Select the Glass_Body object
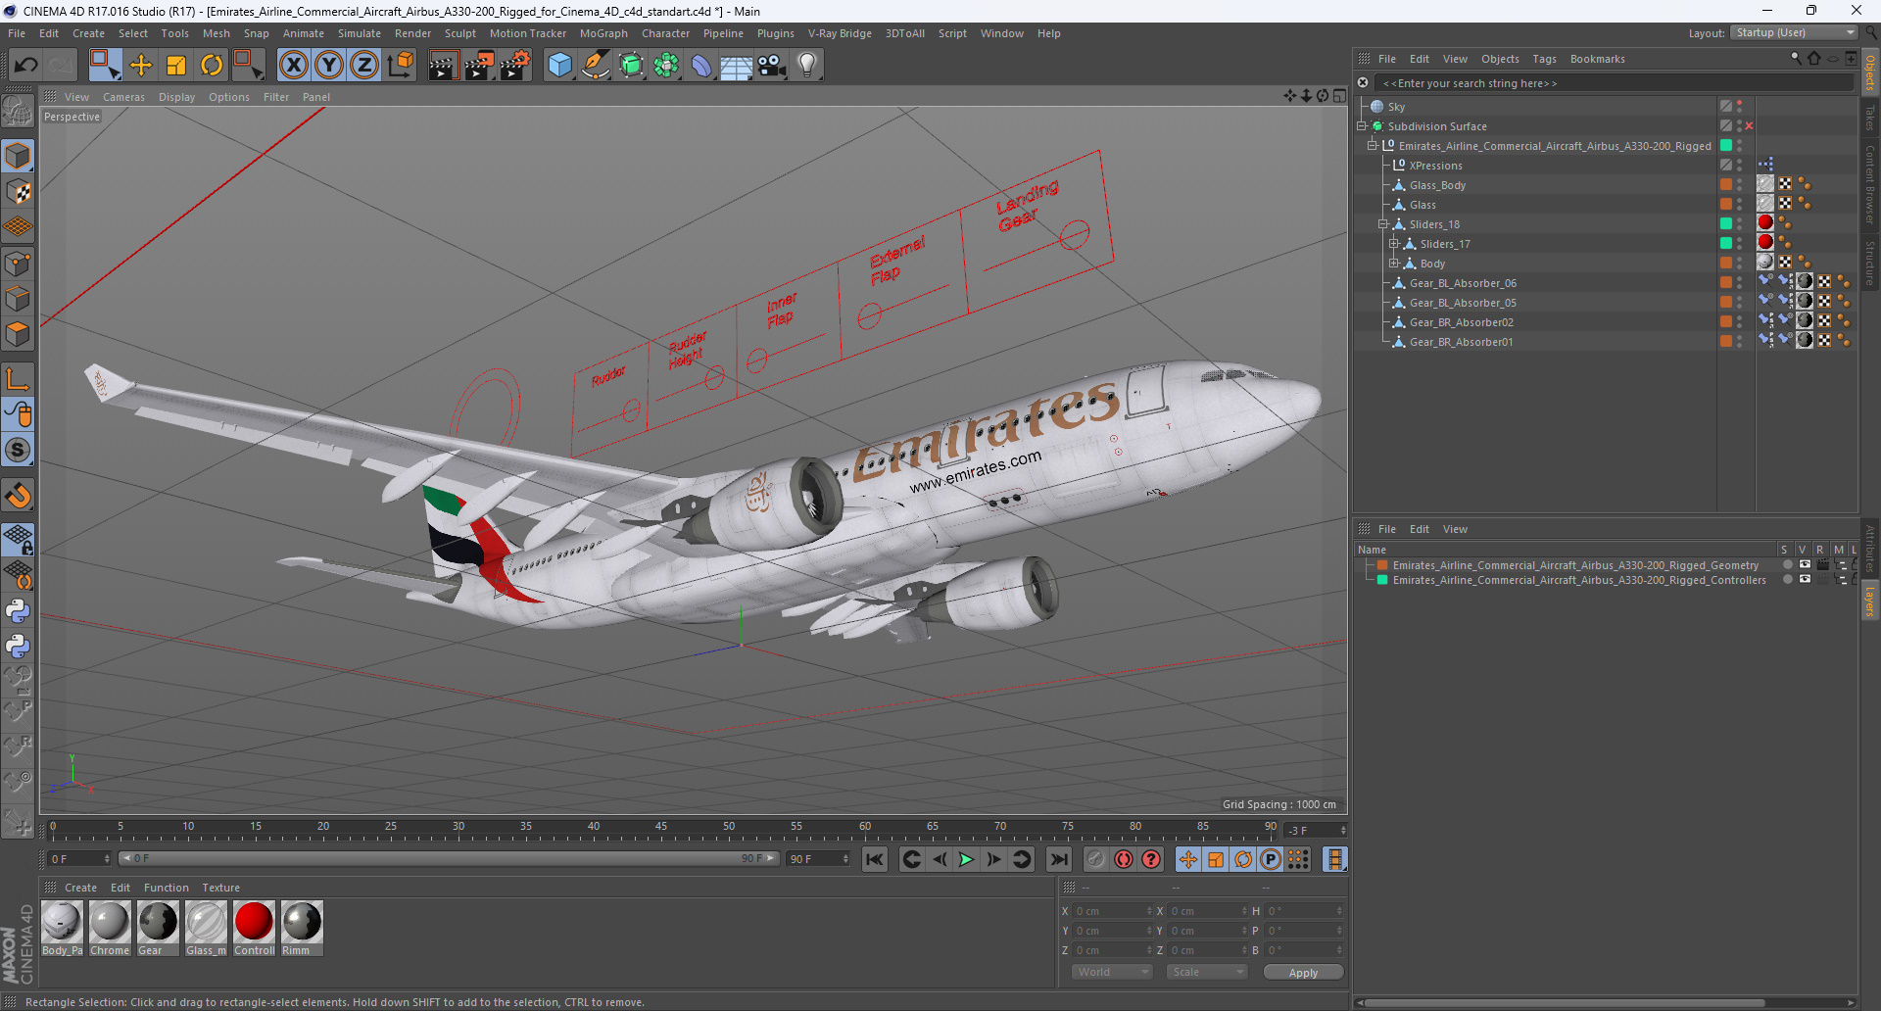Viewport: 1881px width, 1011px height. point(1437,185)
